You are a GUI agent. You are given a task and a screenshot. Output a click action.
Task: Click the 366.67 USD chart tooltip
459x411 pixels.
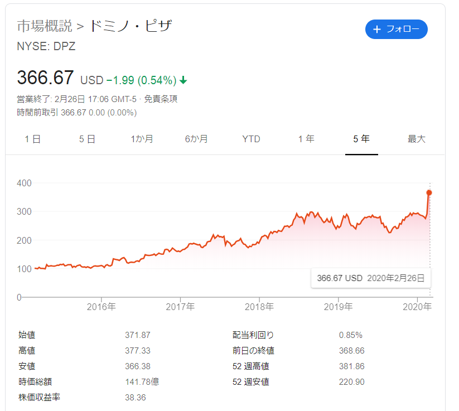coord(371,278)
